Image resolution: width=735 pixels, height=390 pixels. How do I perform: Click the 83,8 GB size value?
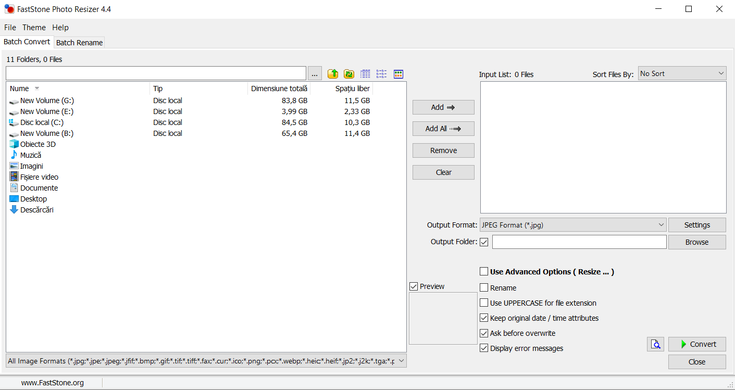[x=294, y=100]
